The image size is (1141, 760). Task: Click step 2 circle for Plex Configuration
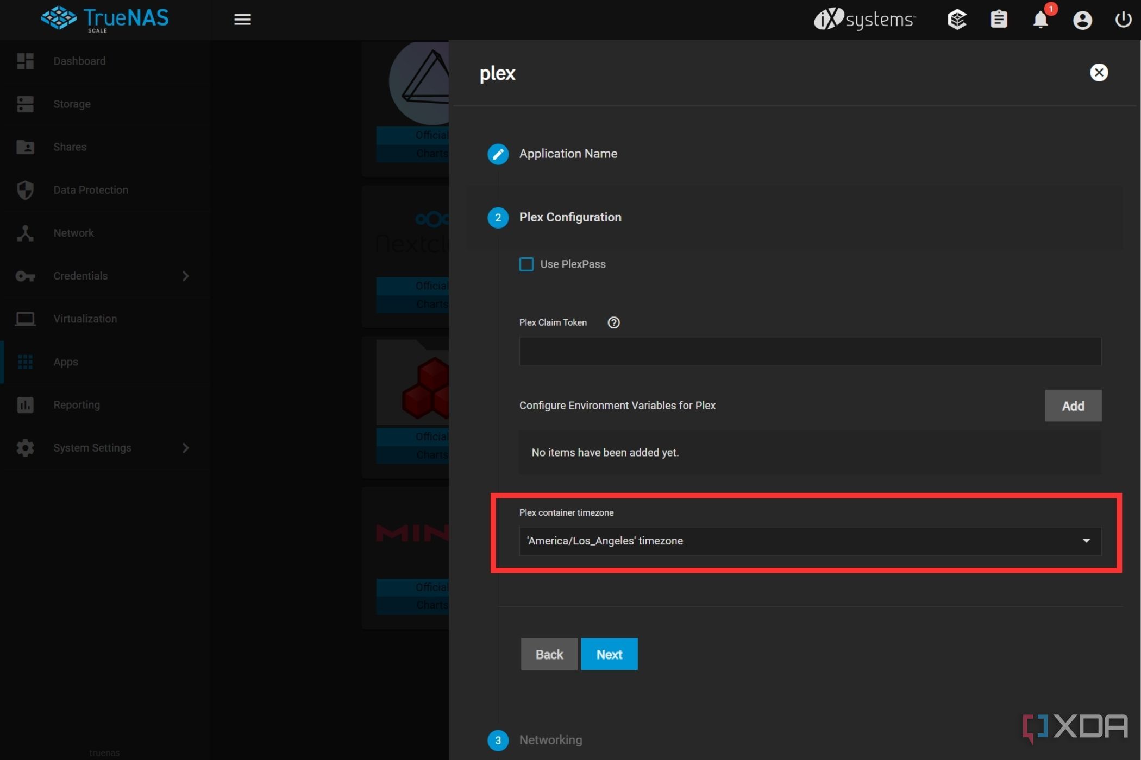tap(498, 218)
